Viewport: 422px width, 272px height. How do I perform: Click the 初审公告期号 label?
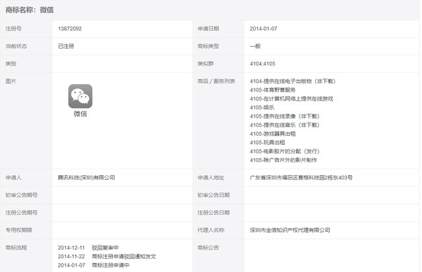pos(22,195)
